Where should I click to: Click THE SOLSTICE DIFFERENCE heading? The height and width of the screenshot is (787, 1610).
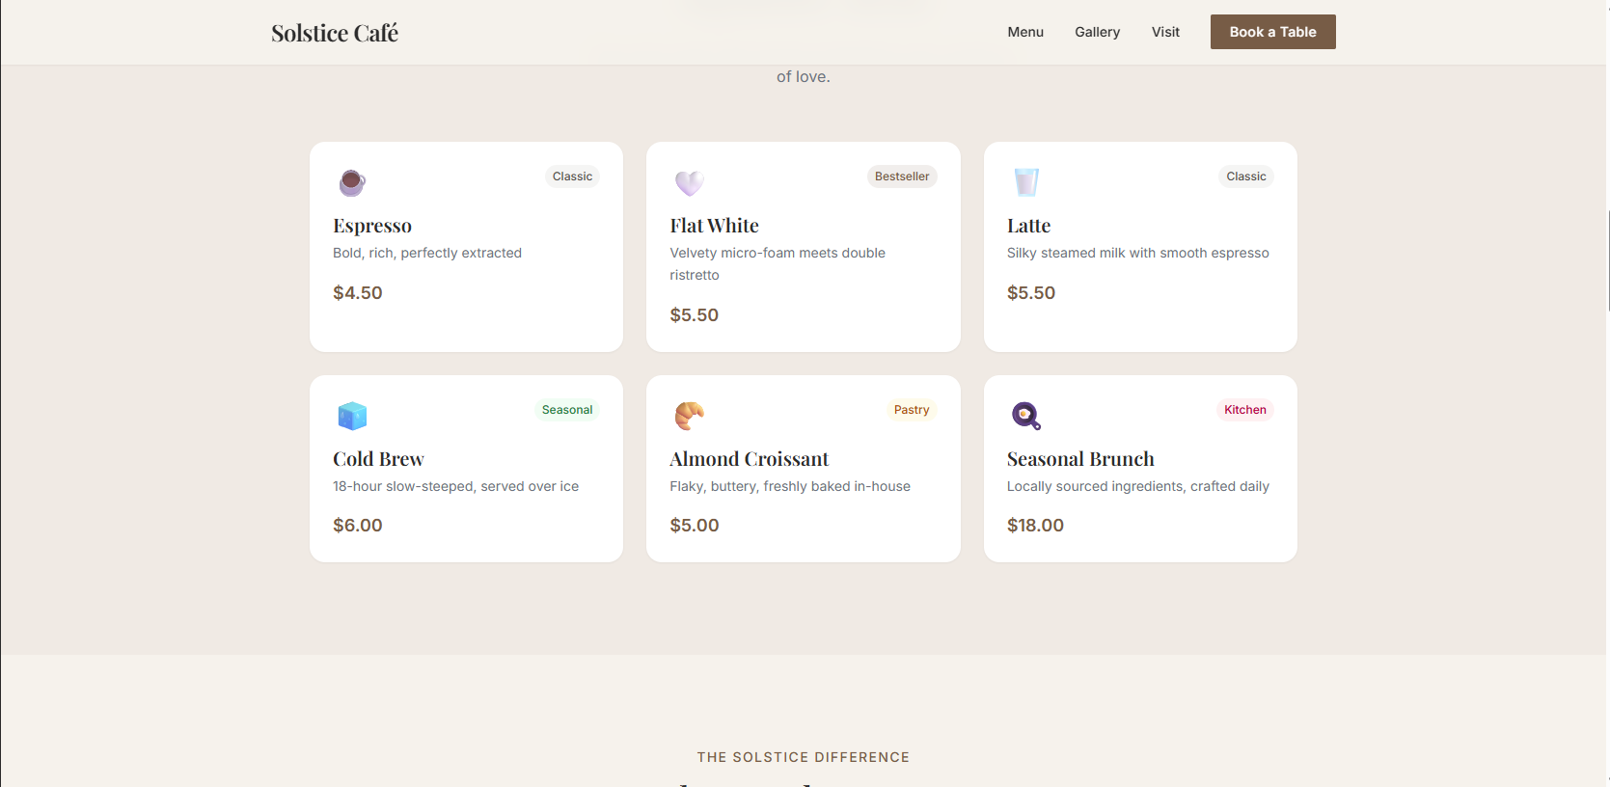tap(804, 757)
